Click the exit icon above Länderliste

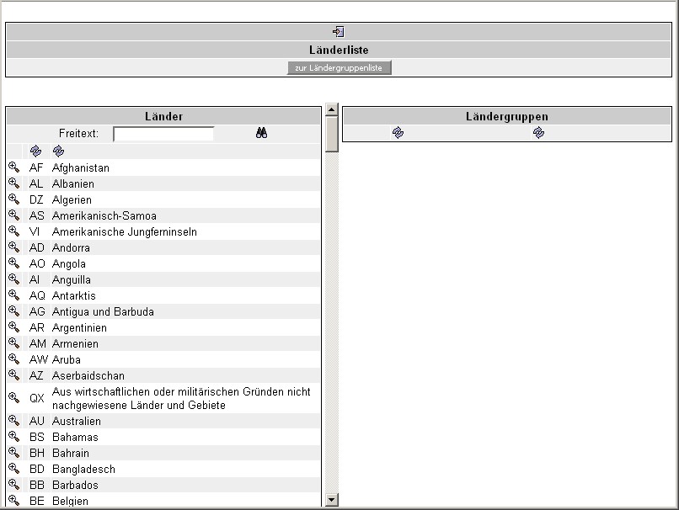point(338,31)
